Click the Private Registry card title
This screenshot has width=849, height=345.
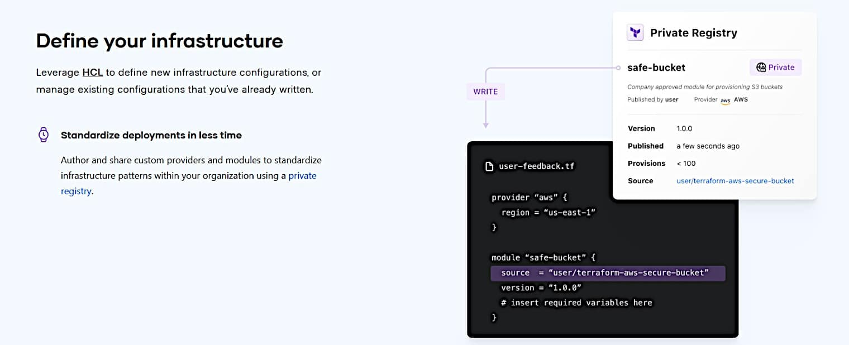coord(694,33)
